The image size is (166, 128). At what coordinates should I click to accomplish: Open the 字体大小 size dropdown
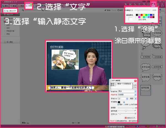(127, 98)
